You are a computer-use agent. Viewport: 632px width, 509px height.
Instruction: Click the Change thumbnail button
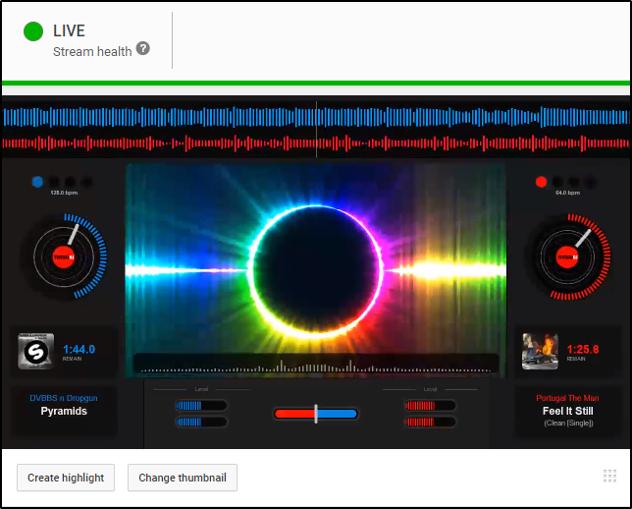pyautogui.click(x=183, y=478)
